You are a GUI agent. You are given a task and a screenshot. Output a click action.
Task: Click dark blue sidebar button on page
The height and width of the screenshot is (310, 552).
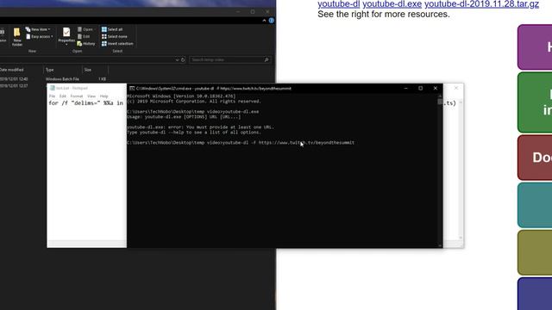click(x=535, y=294)
